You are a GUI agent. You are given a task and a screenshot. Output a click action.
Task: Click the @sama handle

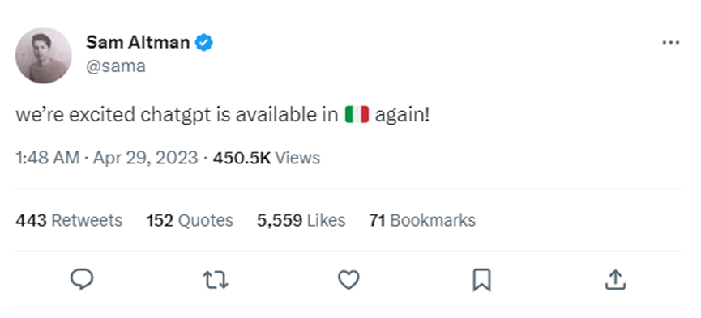pyautogui.click(x=116, y=66)
